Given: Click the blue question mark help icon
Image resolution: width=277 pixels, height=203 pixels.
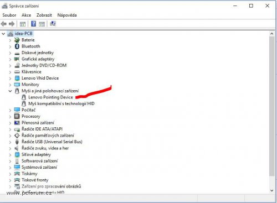Looking at the screenshot, I should coord(33,24).
